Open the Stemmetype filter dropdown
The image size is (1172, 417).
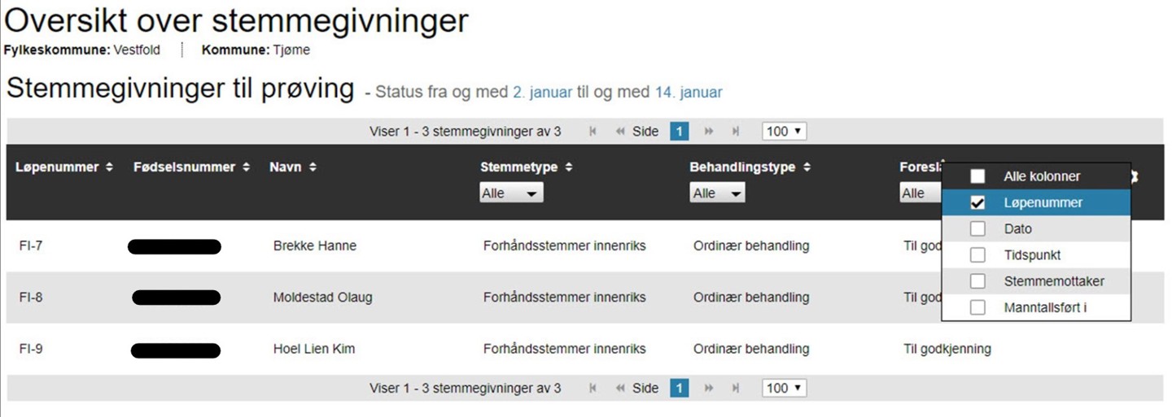[x=511, y=193]
